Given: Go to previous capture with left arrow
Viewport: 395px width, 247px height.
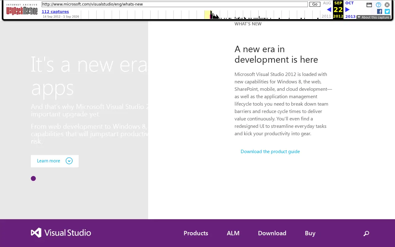Looking at the screenshot, I should [329, 10].
